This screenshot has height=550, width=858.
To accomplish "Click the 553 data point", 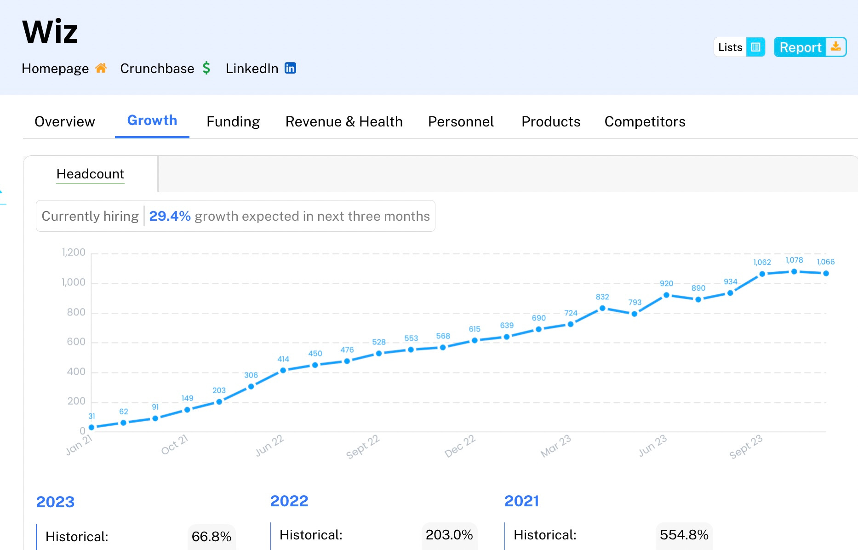I will click(x=411, y=350).
